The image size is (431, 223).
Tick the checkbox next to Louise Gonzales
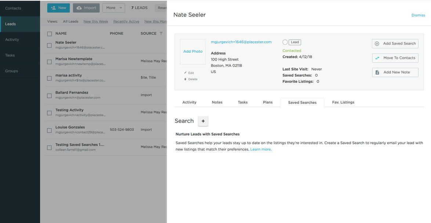pos(50,130)
